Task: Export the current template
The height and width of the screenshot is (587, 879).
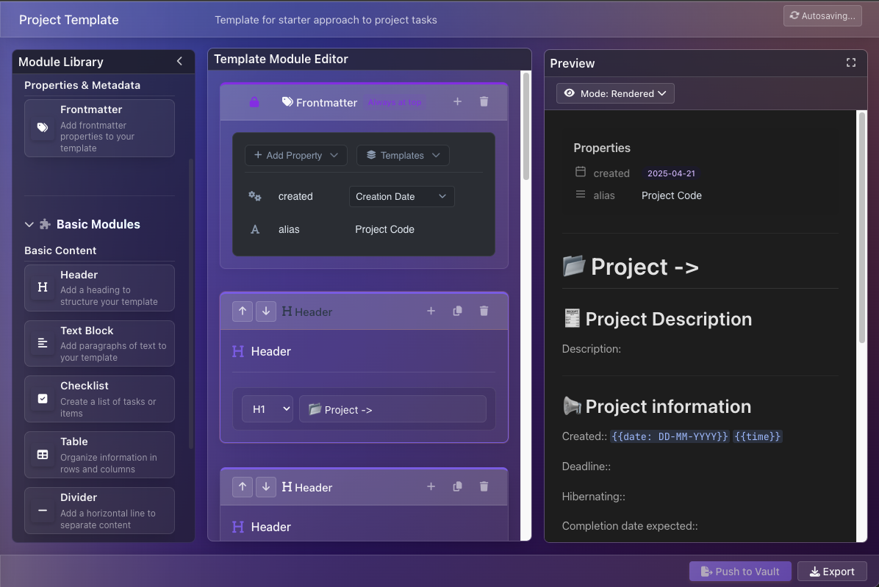Action: pos(832,571)
